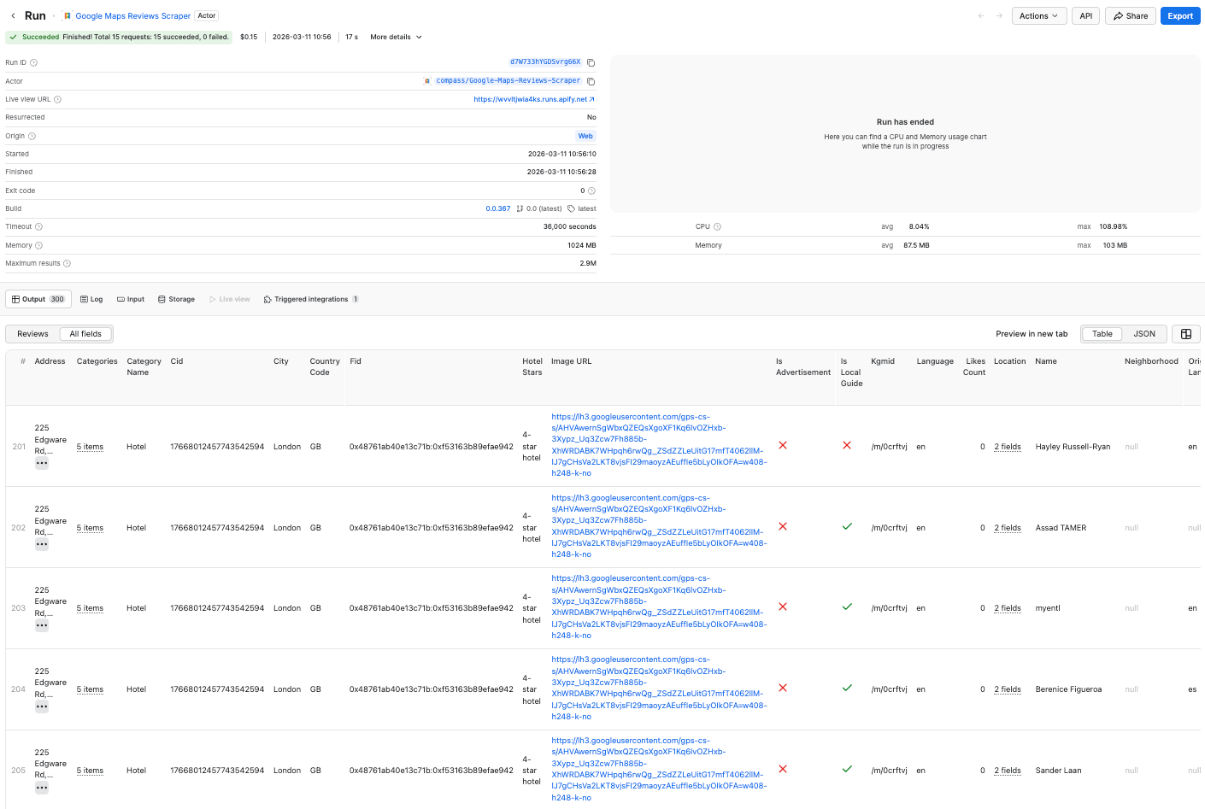Copy the Run ID value
The image size is (1205, 809).
590,62
